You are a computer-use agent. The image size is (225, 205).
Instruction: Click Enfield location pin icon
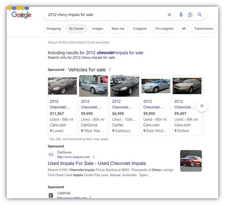pos(176,131)
